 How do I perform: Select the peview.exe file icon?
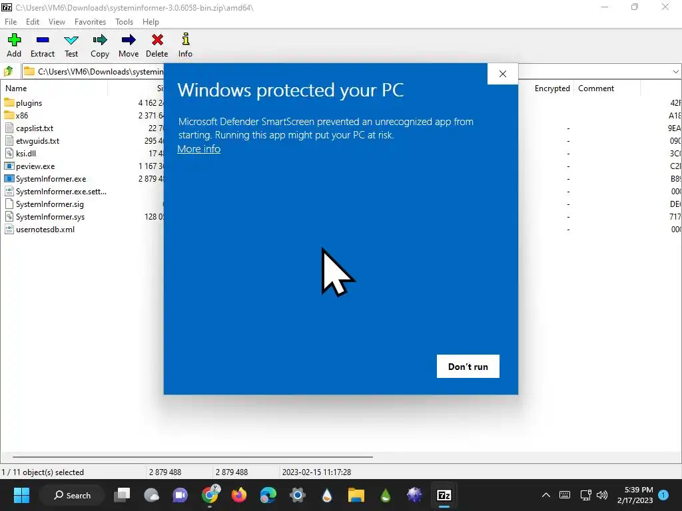9,166
